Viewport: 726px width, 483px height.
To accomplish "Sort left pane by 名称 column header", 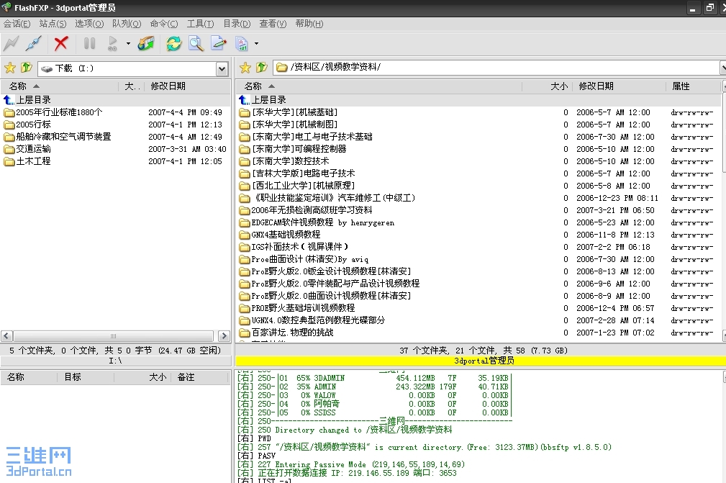I will pyautogui.click(x=59, y=86).
